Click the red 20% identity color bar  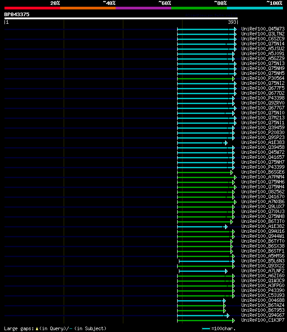pyautogui.click(x=32, y=8)
